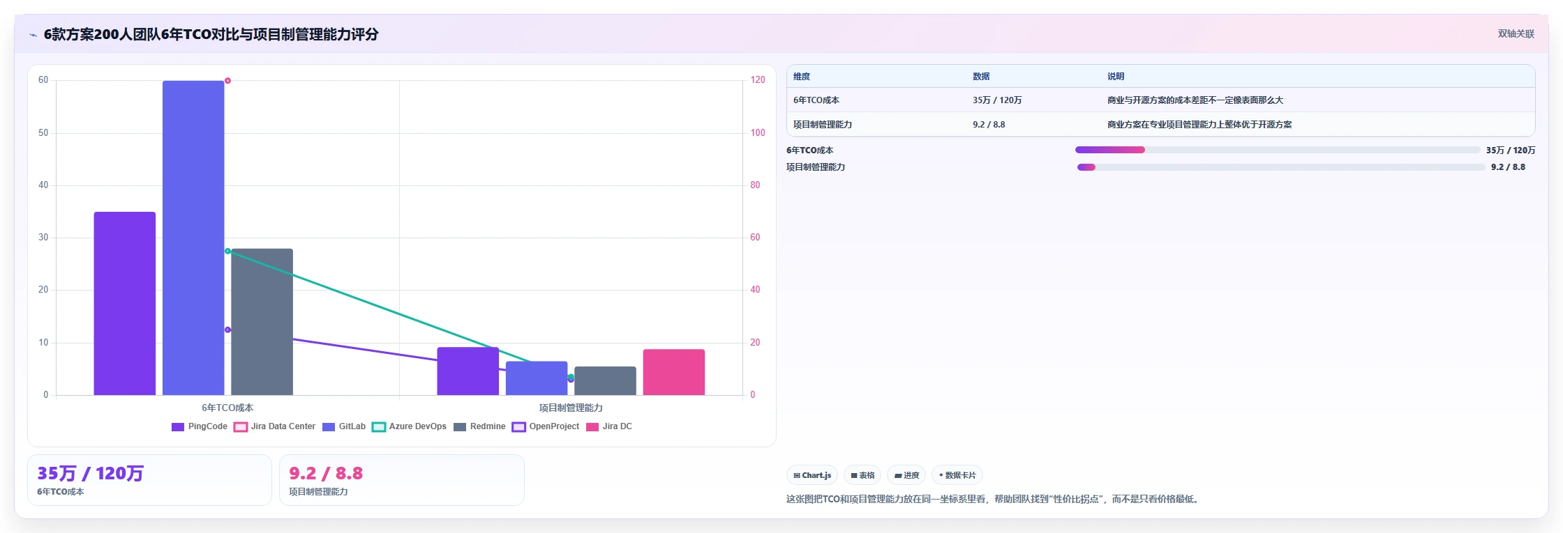Click the PingCode bar in 项目制管理能力 group

pyautogui.click(x=468, y=371)
